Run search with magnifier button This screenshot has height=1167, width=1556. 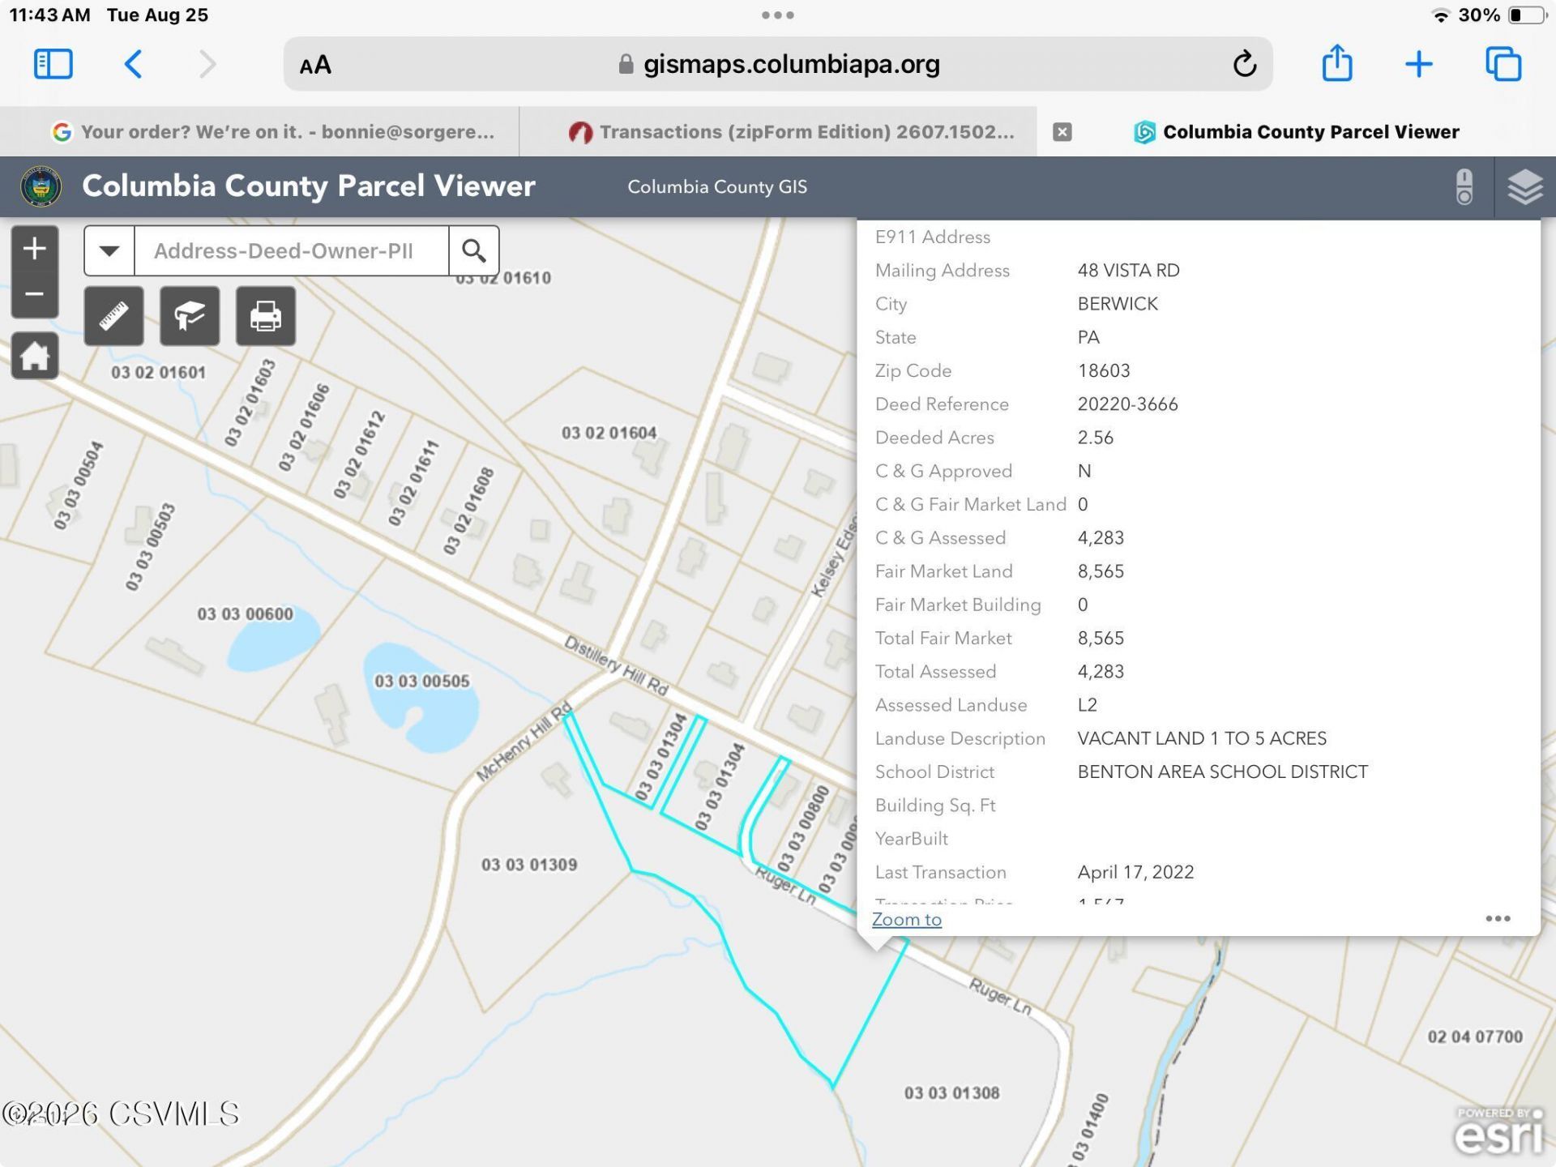point(474,250)
